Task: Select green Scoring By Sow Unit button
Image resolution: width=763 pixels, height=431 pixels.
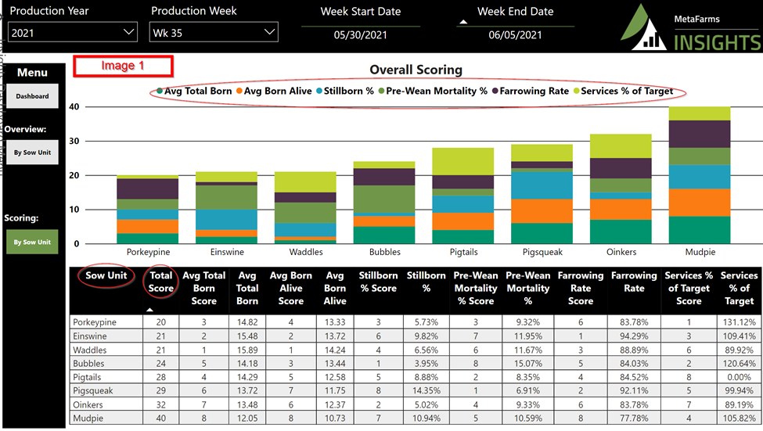Action: pyautogui.click(x=32, y=242)
